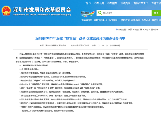Select hot search term 总部企业
The height and width of the screenshot is (113, 161).
pos(146,20)
